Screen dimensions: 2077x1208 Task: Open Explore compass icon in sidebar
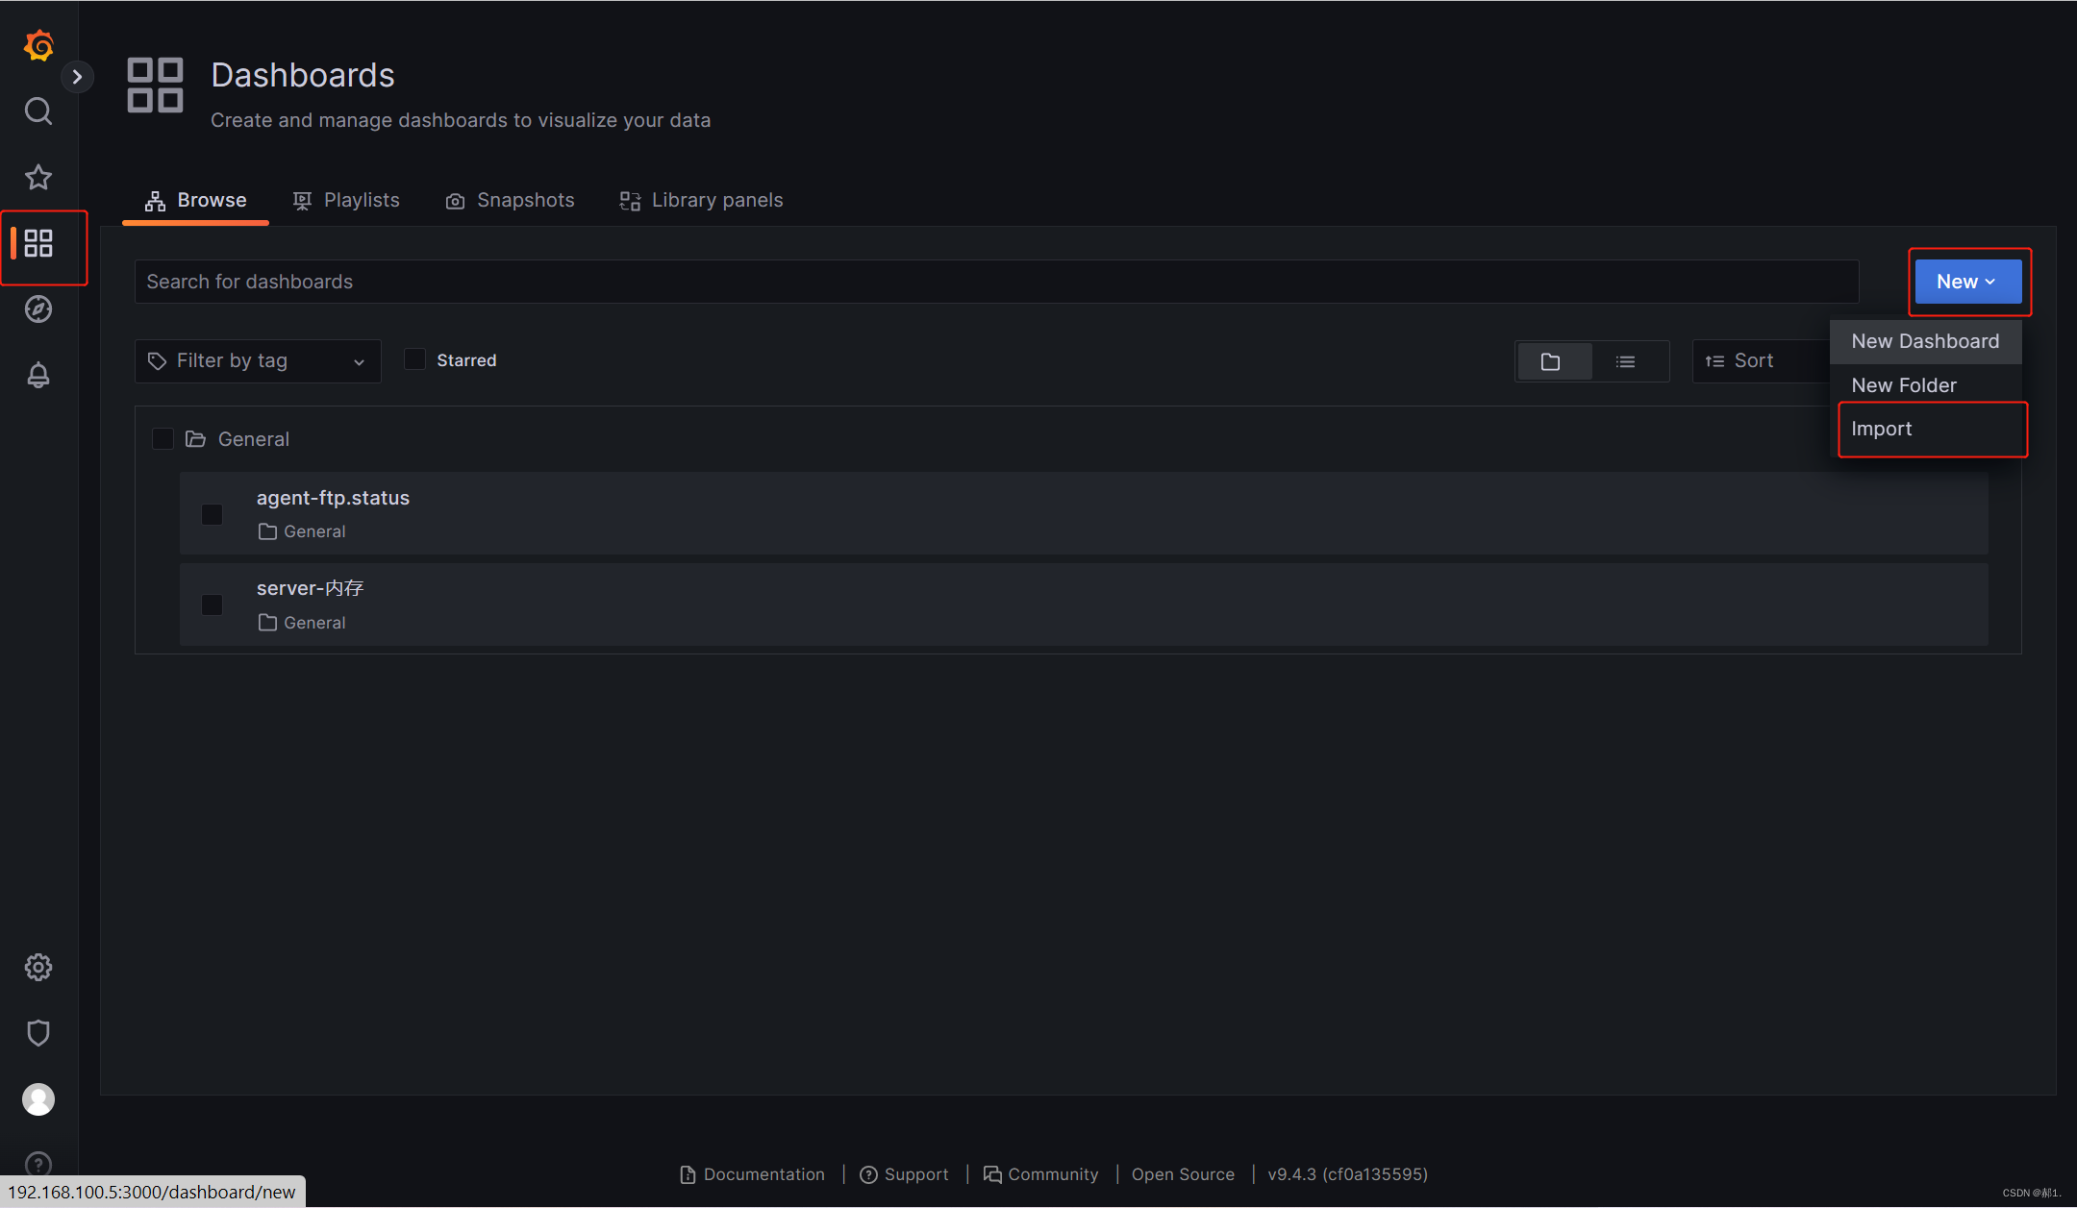tap(38, 309)
